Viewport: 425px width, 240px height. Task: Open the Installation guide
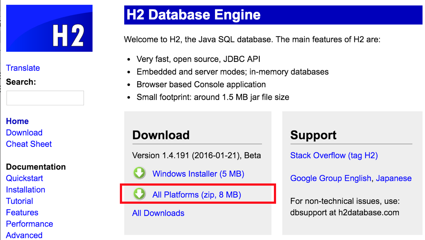pyautogui.click(x=25, y=190)
